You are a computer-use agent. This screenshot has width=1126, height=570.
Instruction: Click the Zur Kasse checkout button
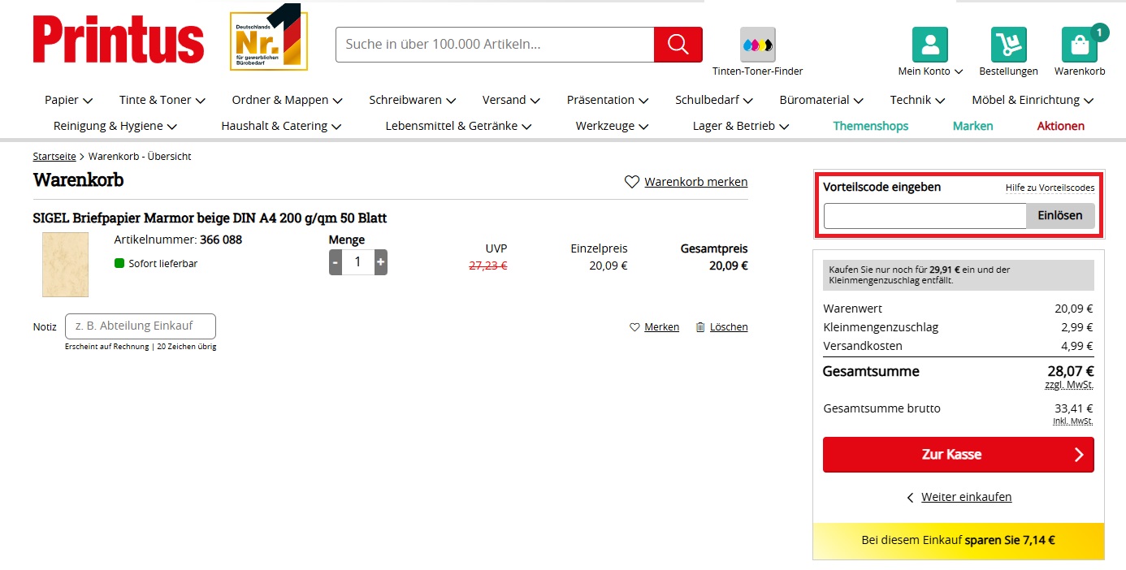[x=958, y=455]
